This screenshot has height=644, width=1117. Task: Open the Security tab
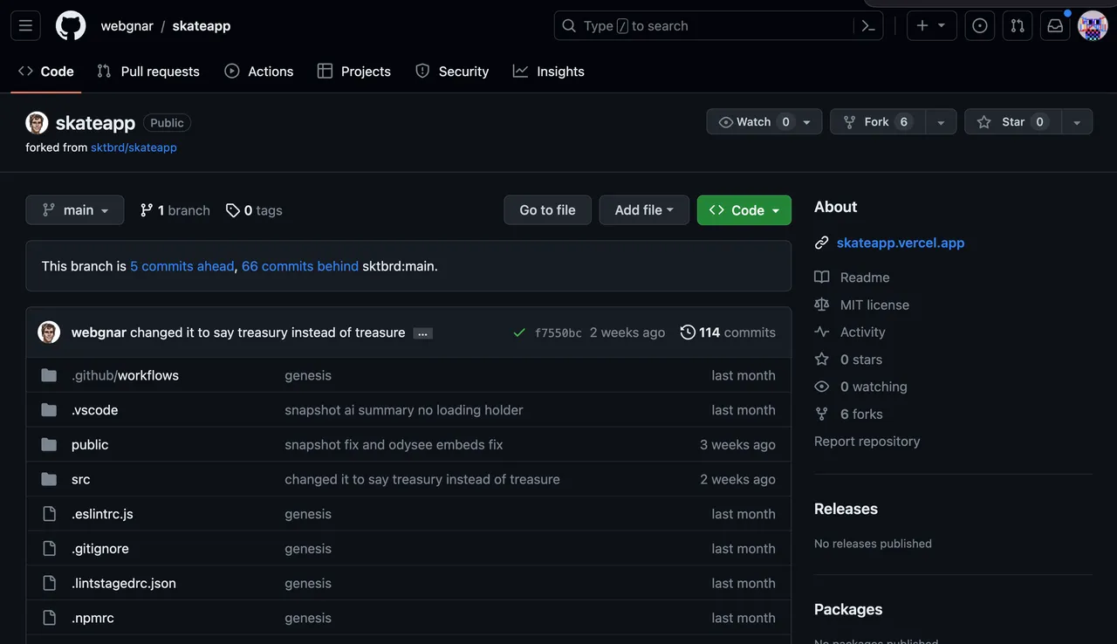point(452,72)
